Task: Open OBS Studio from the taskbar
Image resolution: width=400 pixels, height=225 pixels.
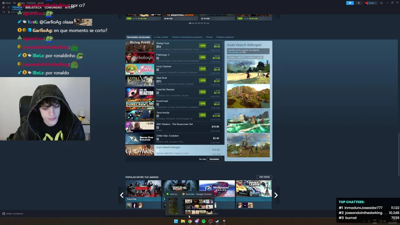Action: 210,221
